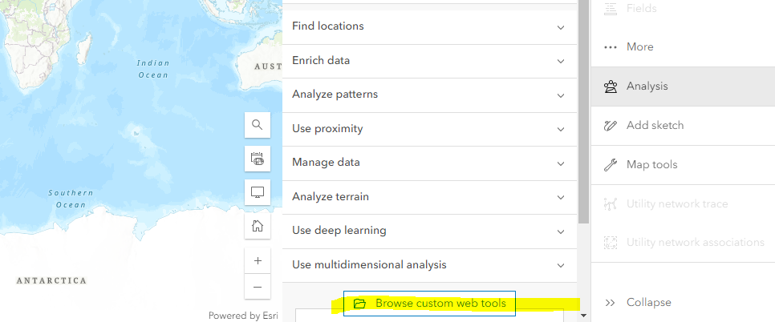
Task: Expand Use proximity tools
Action: tap(561, 129)
